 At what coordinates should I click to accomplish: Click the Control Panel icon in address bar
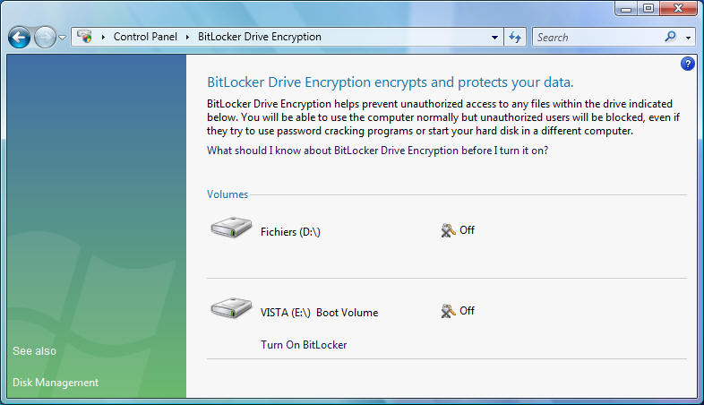(85, 38)
